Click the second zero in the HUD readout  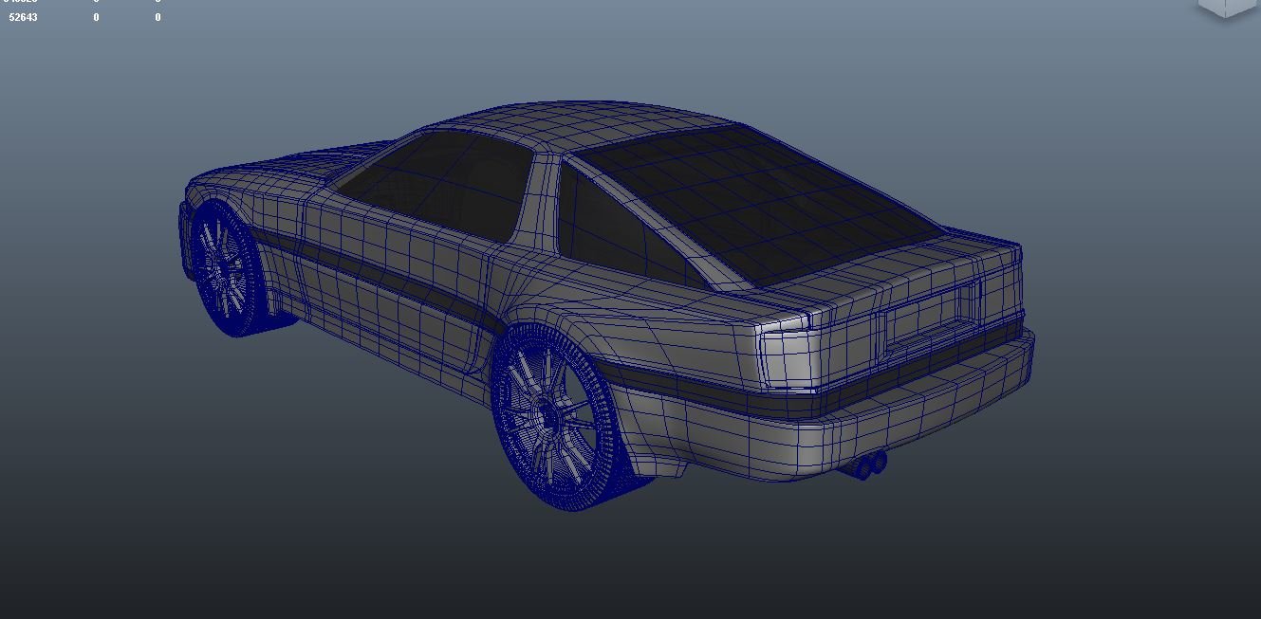click(157, 17)
